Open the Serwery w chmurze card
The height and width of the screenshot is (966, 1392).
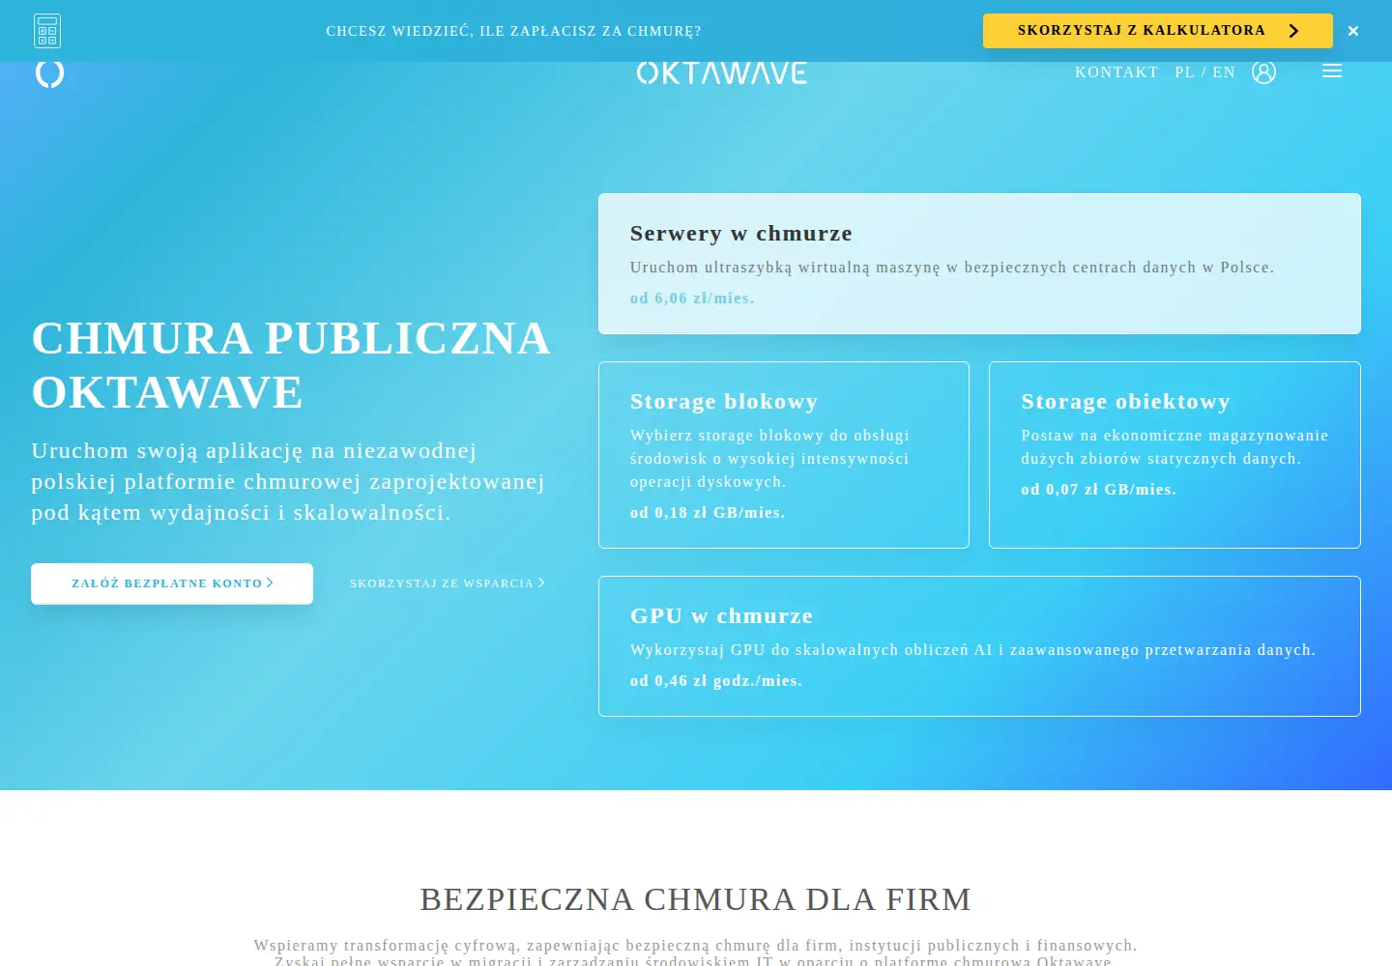tap(979, 264)
